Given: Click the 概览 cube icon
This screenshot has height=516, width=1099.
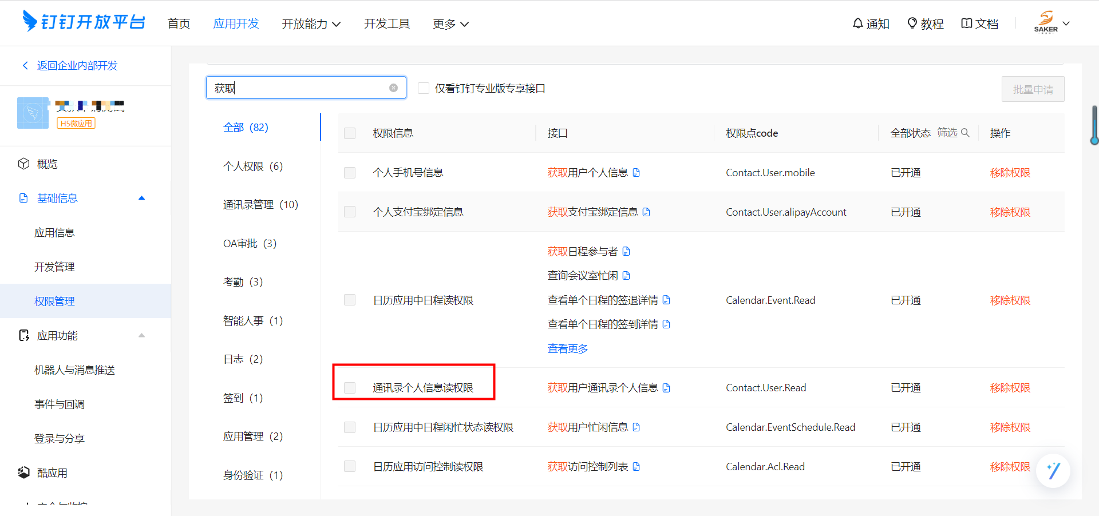Looking at the screenshot, I should tap(23, 164).
